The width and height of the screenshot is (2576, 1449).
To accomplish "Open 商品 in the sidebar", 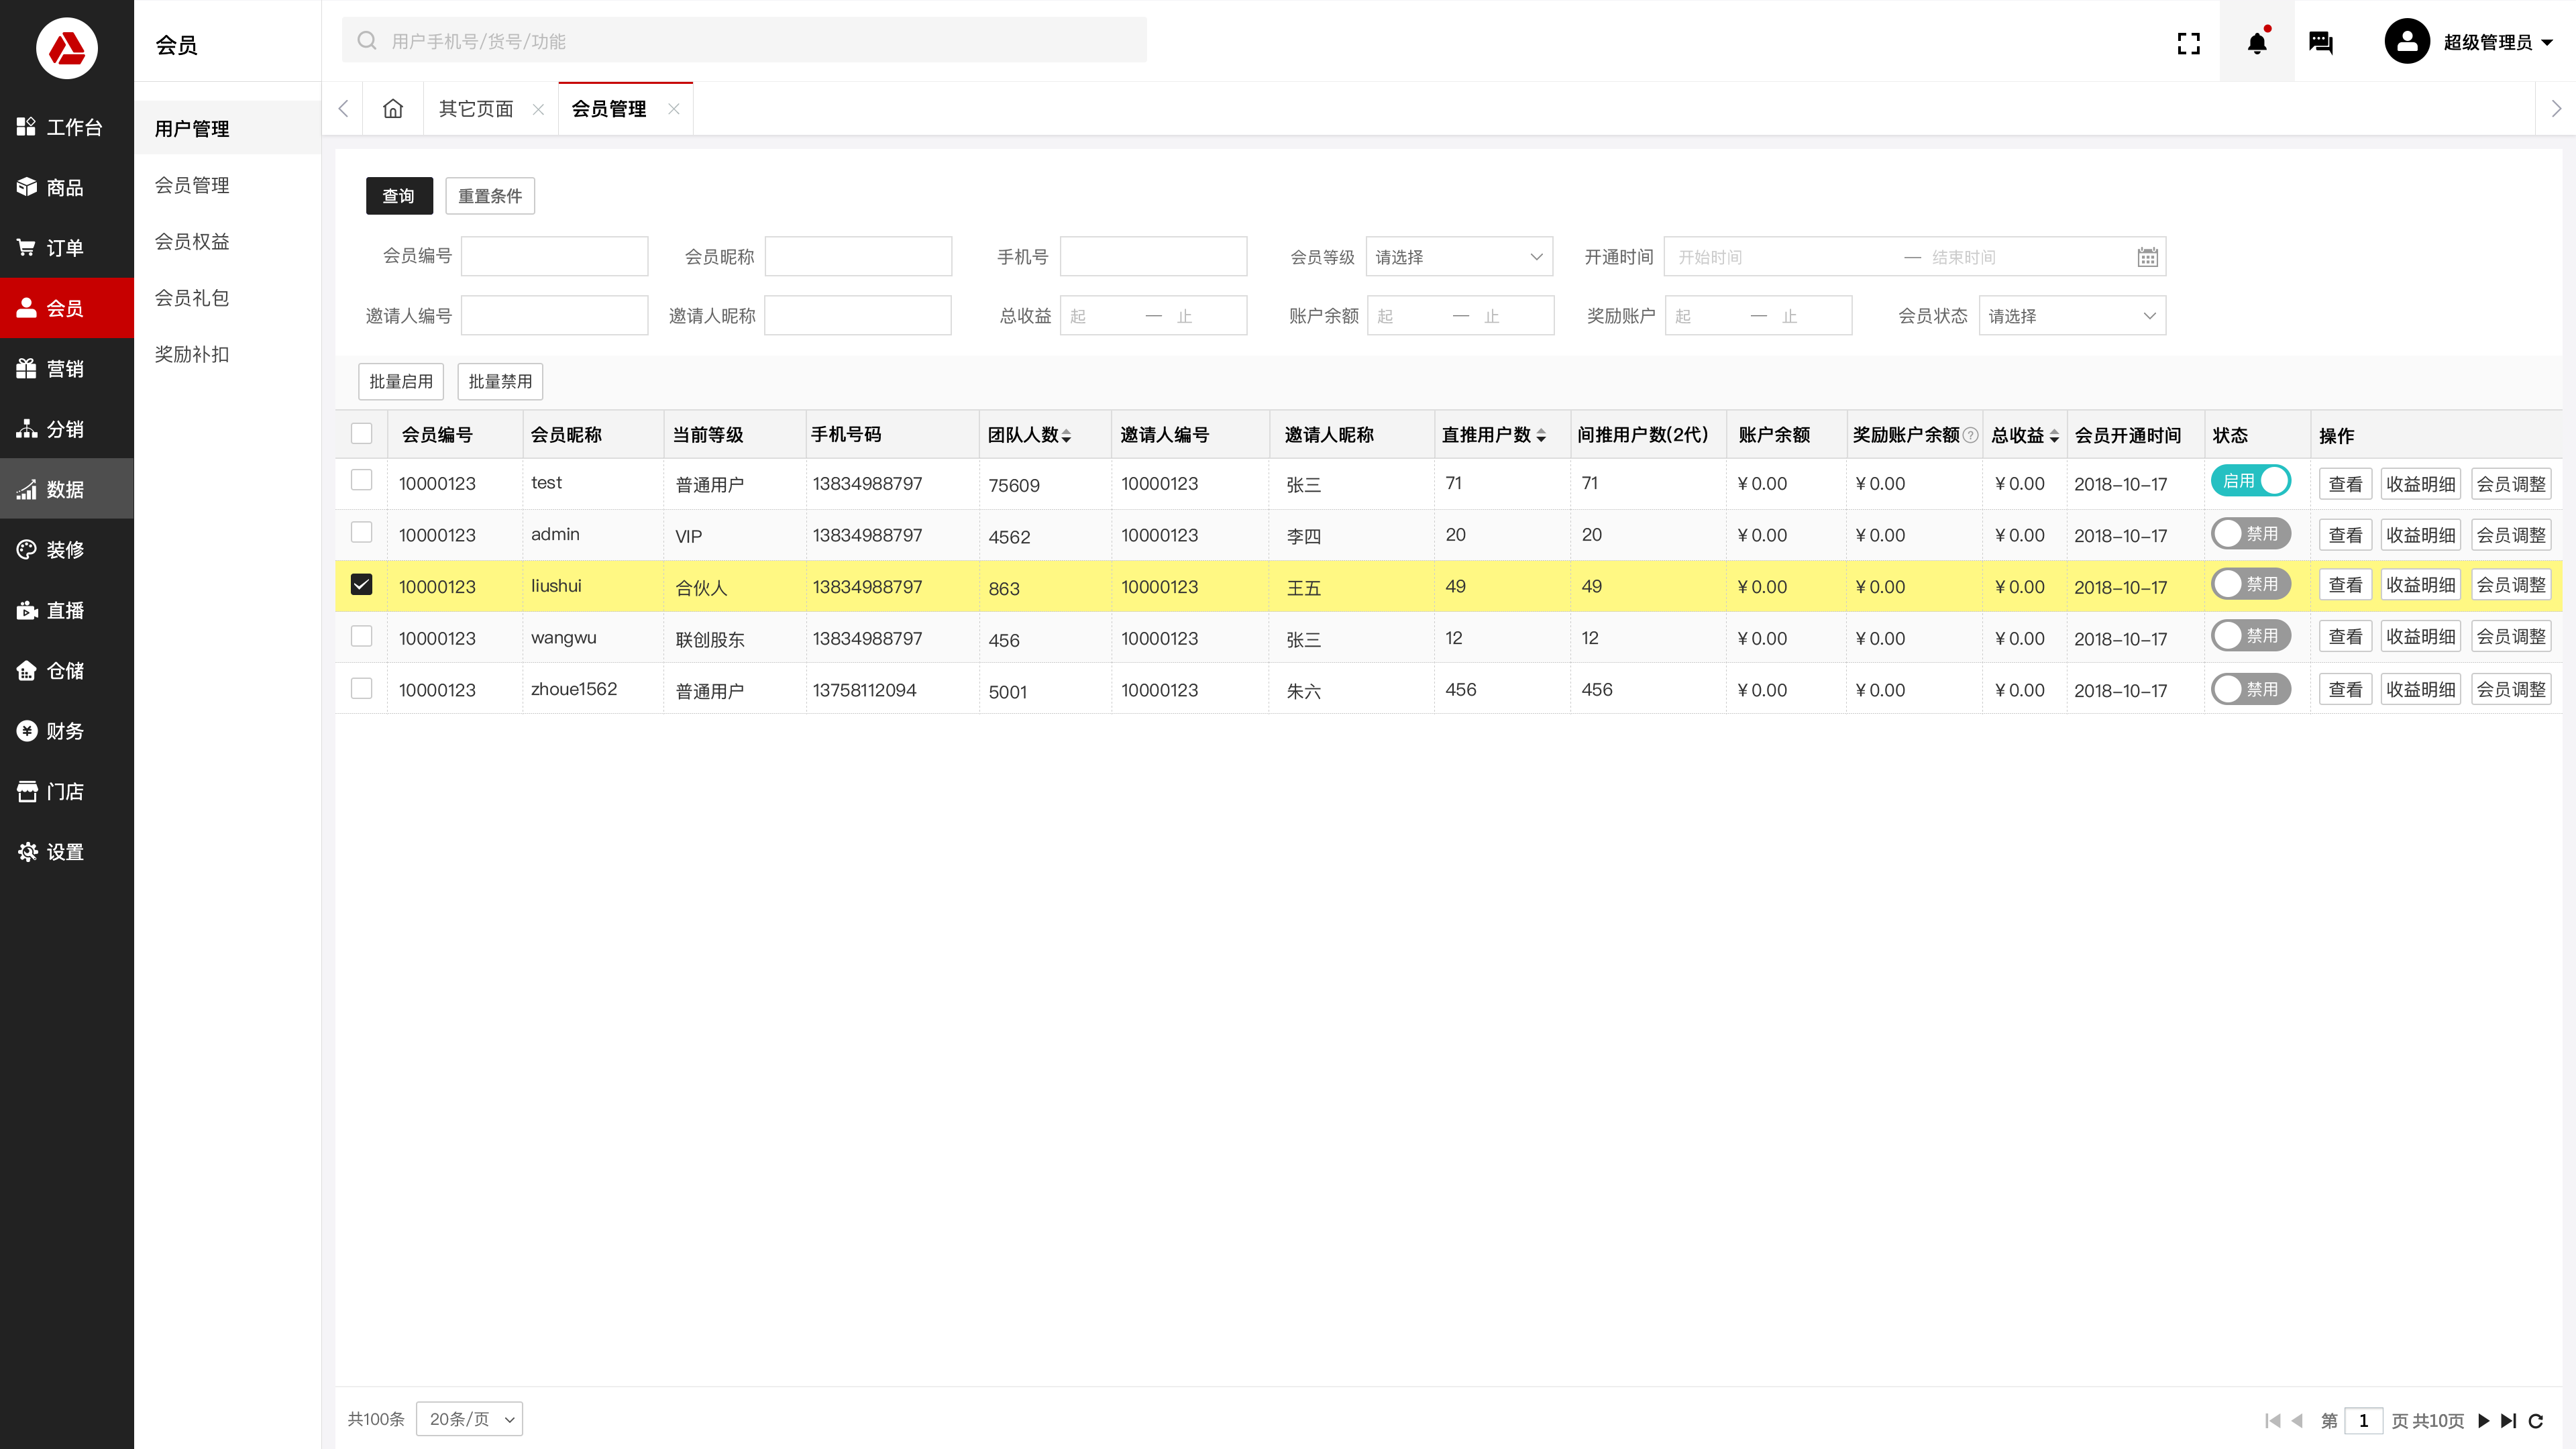I will pyautogui.click(x=67, y=188).
